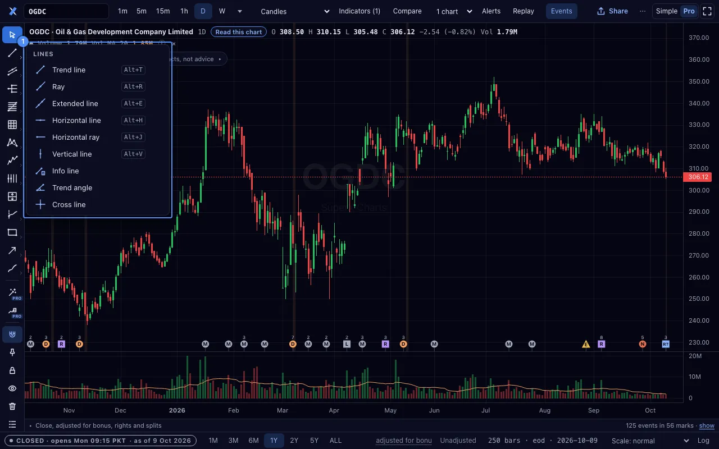
Task: Select the cursor pointer tool
Action: pyautogui.click(x=12, y=35)
